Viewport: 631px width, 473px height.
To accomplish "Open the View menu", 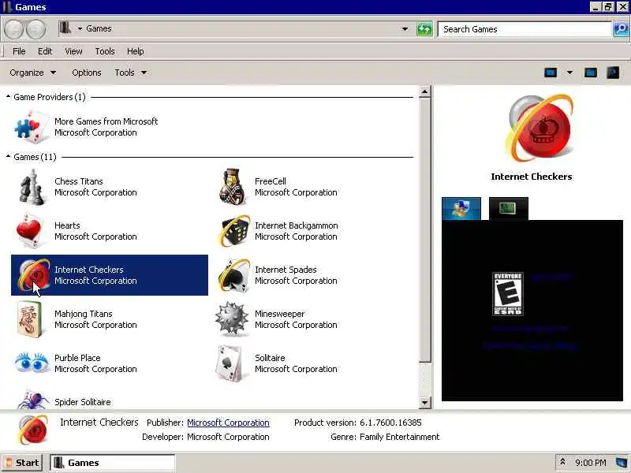I will point(73,51).
